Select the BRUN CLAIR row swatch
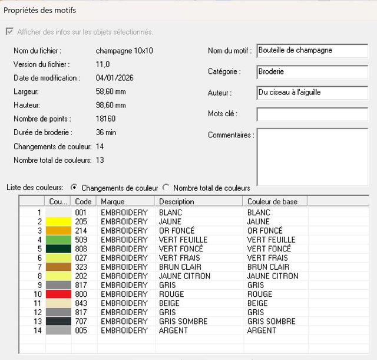Screen dimensions: 377x360 tap(58, 267)
